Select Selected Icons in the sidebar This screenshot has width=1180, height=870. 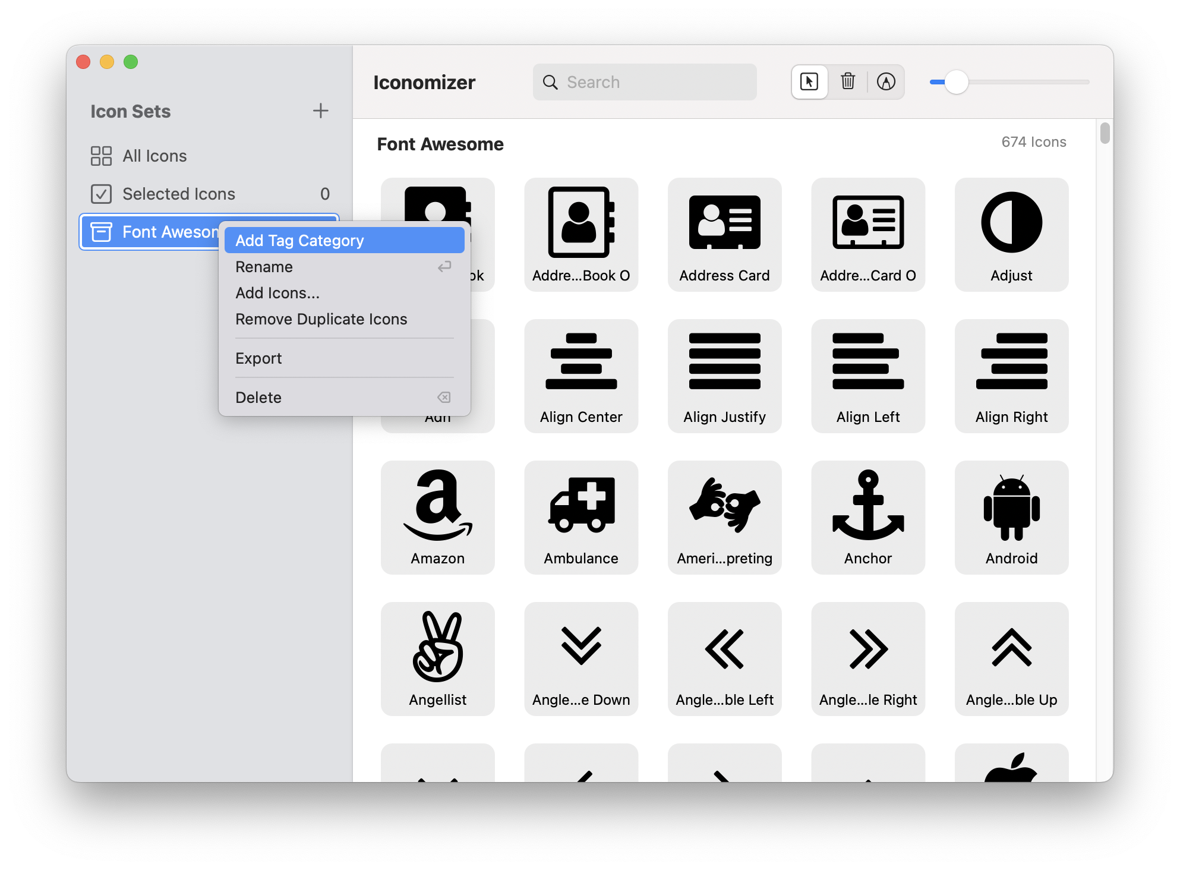pyautogui.click(x=178, y=194)
